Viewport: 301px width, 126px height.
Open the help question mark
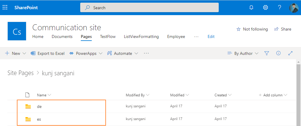pyautogui.click(x=279, y=8)
